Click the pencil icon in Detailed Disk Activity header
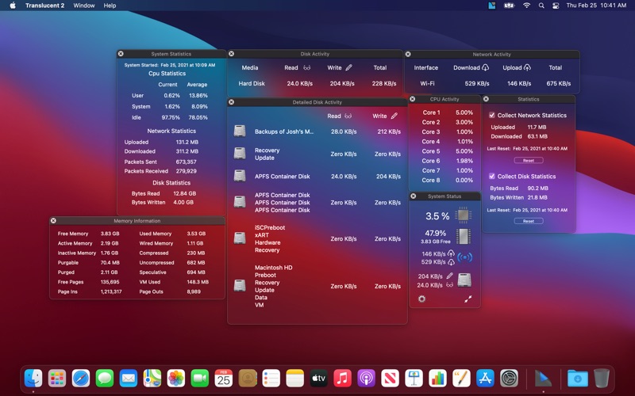Screen dimensions: 635x396 (394, 116)
